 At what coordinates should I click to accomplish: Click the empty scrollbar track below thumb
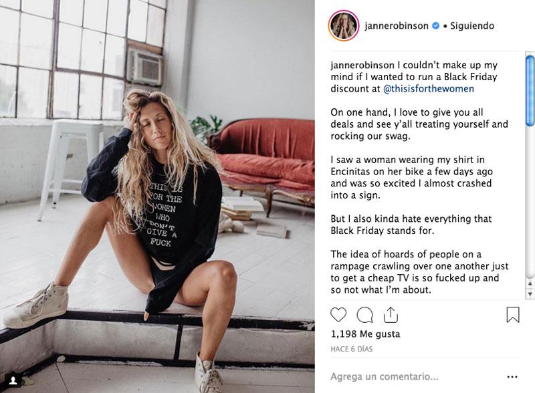pyautogui.click(x=530, y=201)
